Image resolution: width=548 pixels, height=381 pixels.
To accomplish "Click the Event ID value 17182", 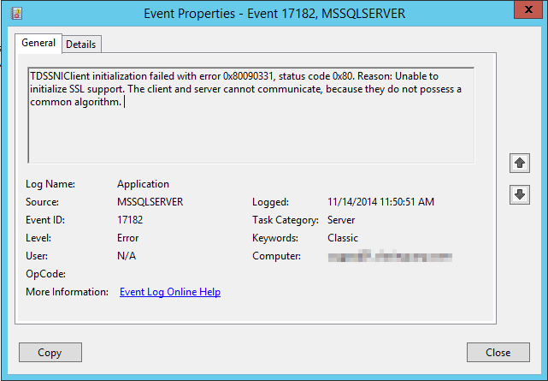I will pyautogui.click(x=130, y=220).
